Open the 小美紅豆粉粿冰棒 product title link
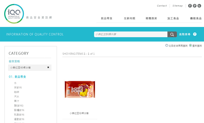This screenshot has width=204, height=123. (79, 113)
